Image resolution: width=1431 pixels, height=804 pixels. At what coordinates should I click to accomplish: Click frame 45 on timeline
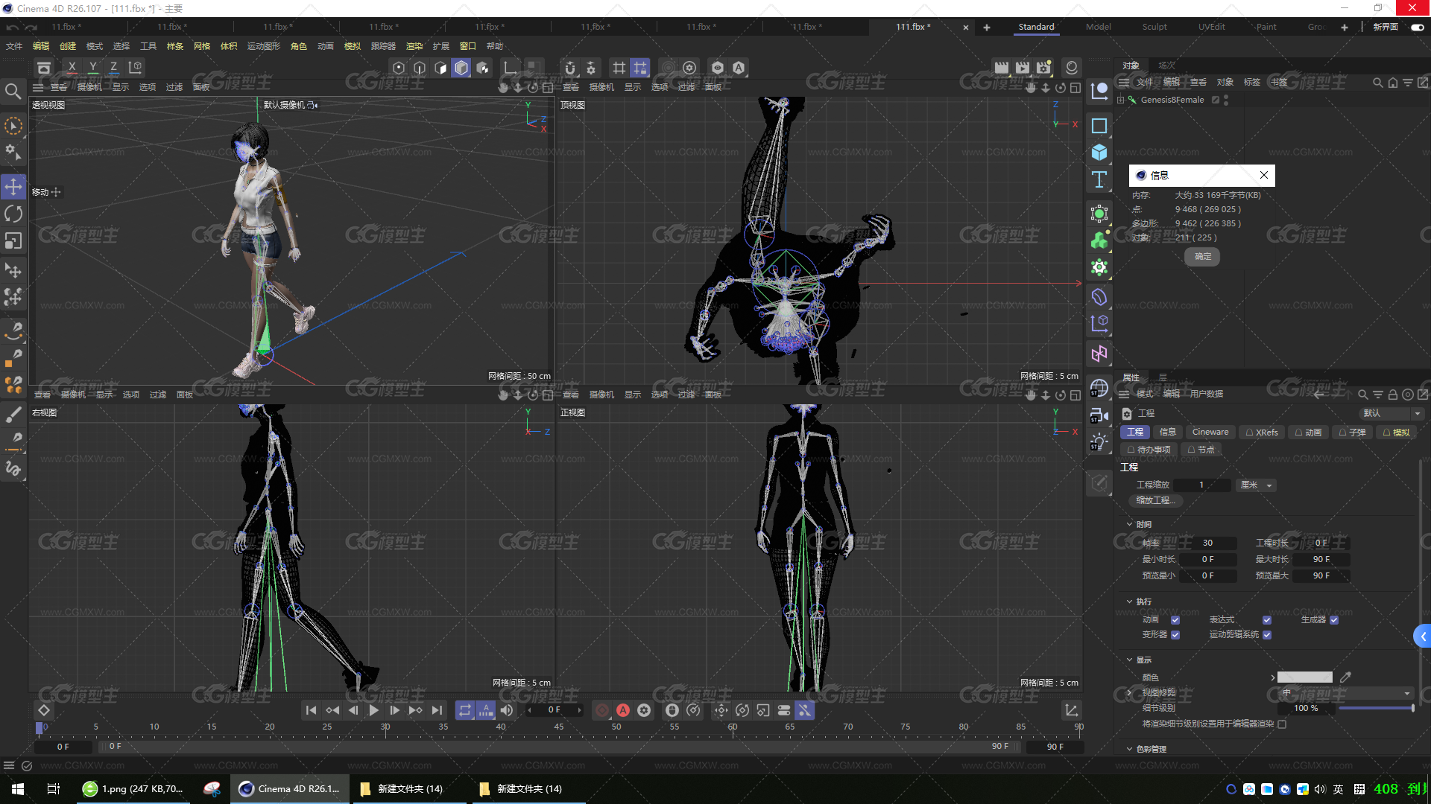tap(560, 727)
